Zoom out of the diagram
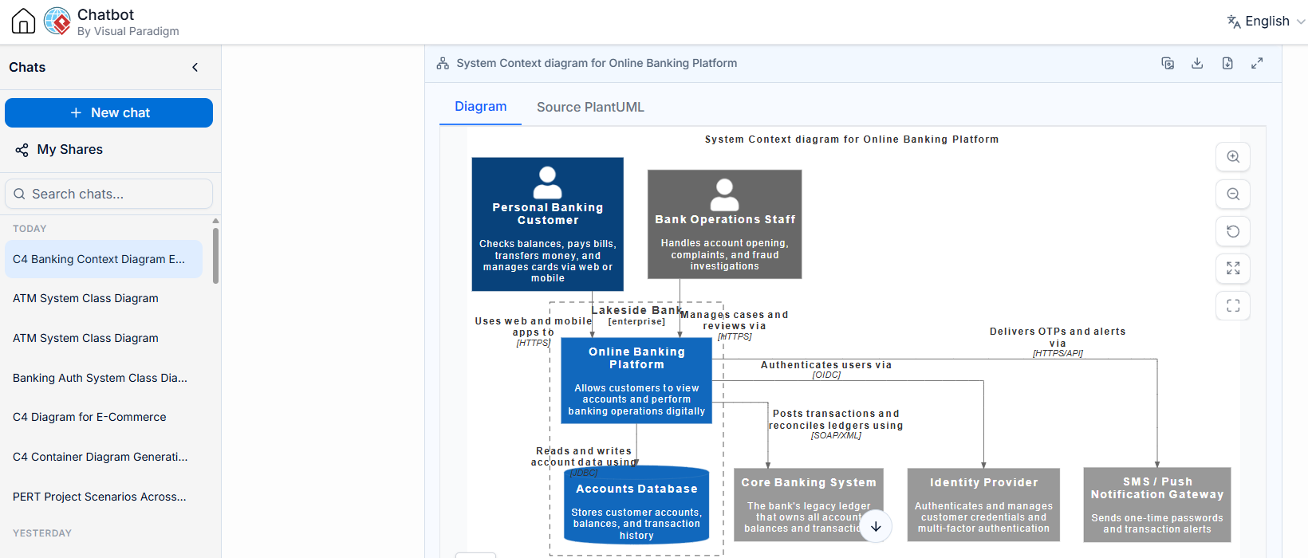 point(1233,194)
